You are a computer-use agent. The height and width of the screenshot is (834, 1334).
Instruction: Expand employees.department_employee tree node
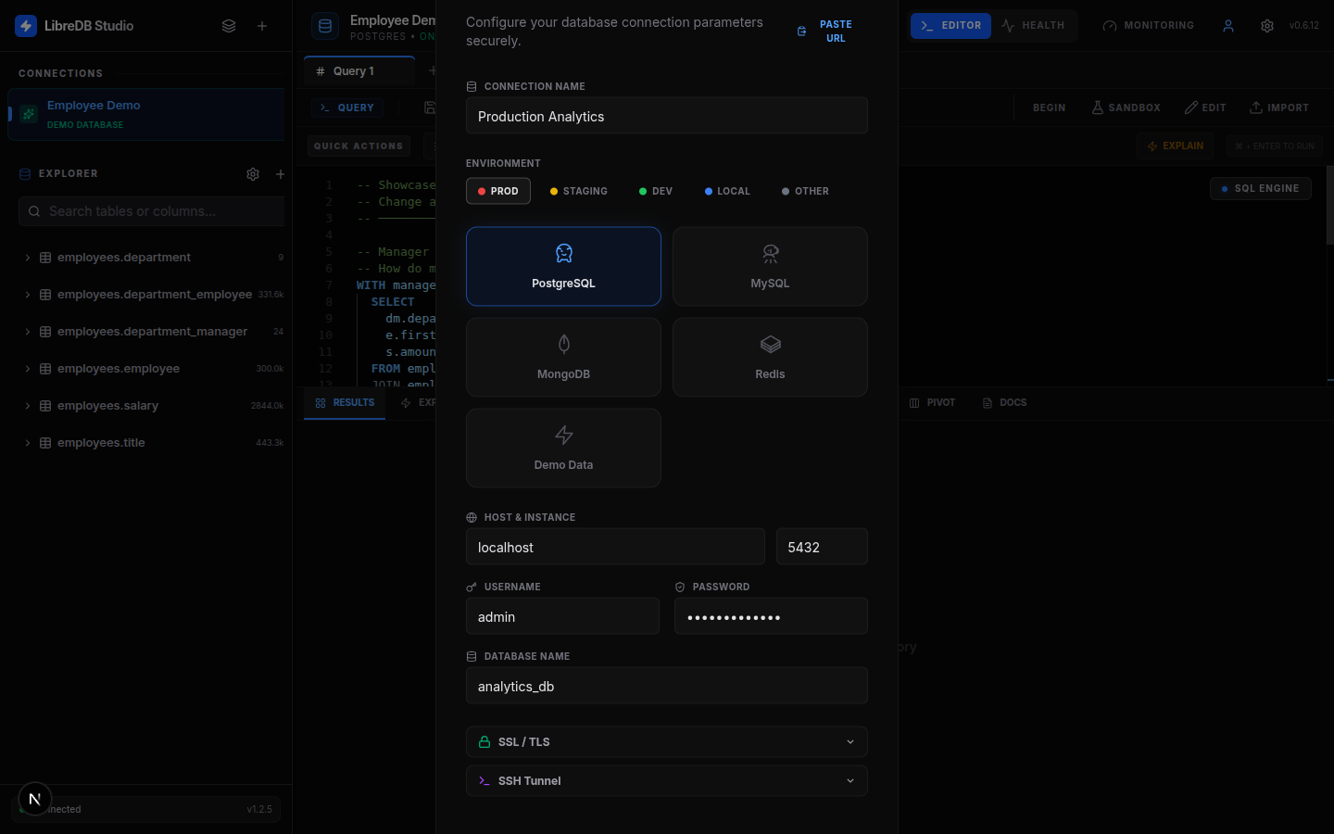(x=28, y=295)
